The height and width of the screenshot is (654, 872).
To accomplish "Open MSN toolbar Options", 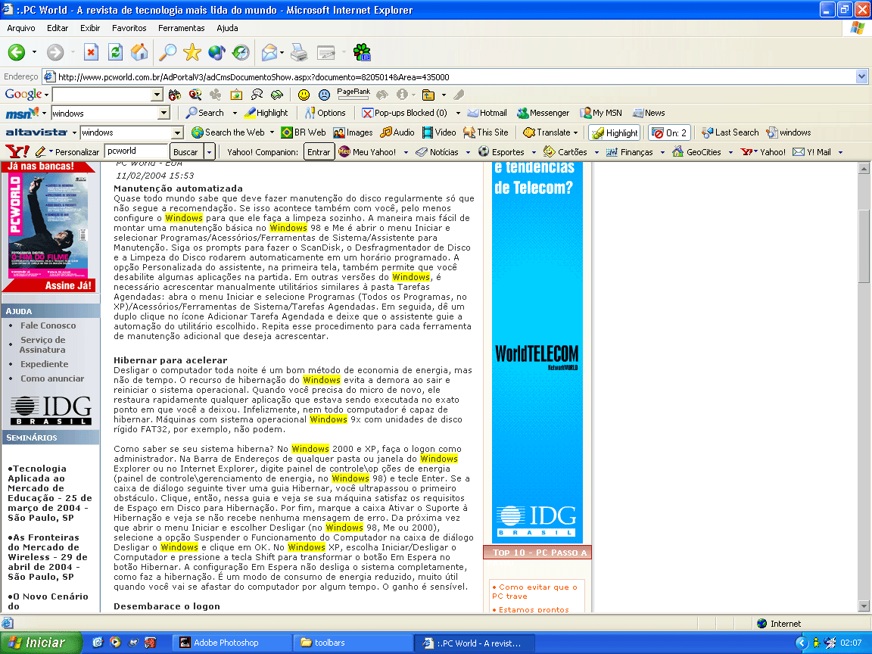I will 325,113.
